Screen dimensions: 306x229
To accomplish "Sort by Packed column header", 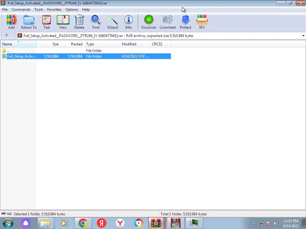I will 72,44.
